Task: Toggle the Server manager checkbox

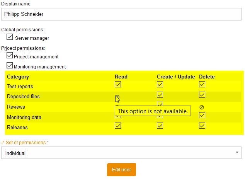Action: tap(10, 37)
